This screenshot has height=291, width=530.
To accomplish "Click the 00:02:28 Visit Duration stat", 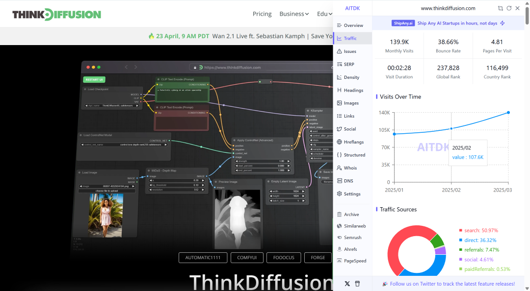I will (399, 72).
